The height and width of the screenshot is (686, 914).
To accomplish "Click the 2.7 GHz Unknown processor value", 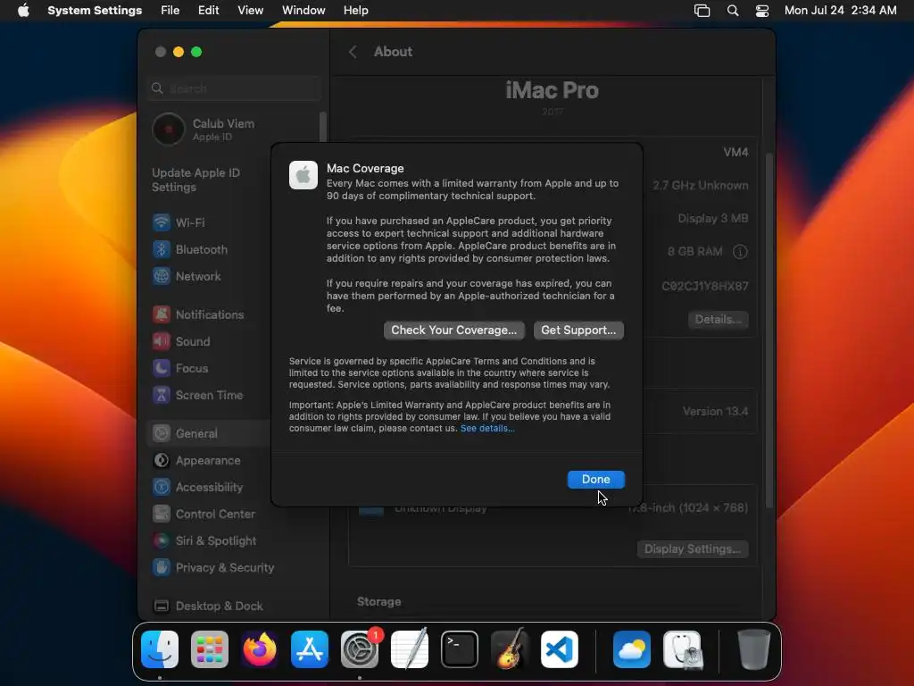I will 700,186.
